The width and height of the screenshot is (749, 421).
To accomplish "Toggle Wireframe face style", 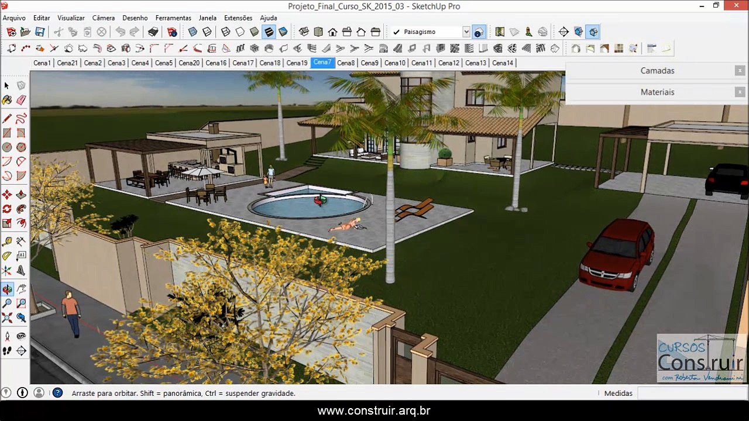I will pyautogui.click(x=225, y=32).
